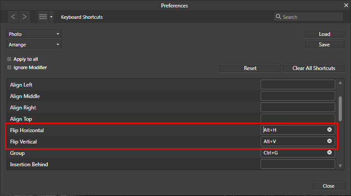Click the search magnifier icon
The height and width of the screenshot is (196, 351).
tap(278, 17)
